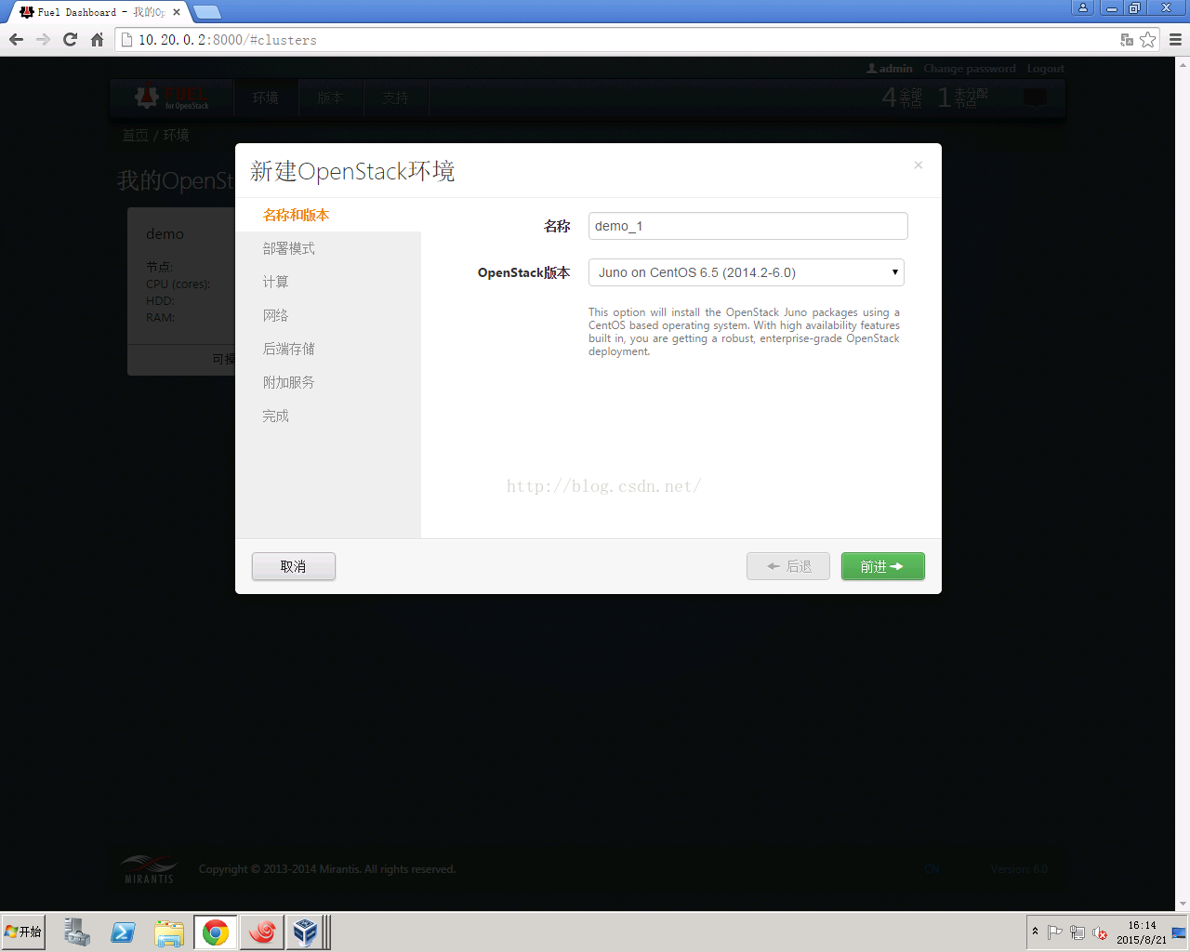Image resolution: width=1190 pixels, height=952 pixels.
Task: Click the browser home icon
Action: [97, 39]
